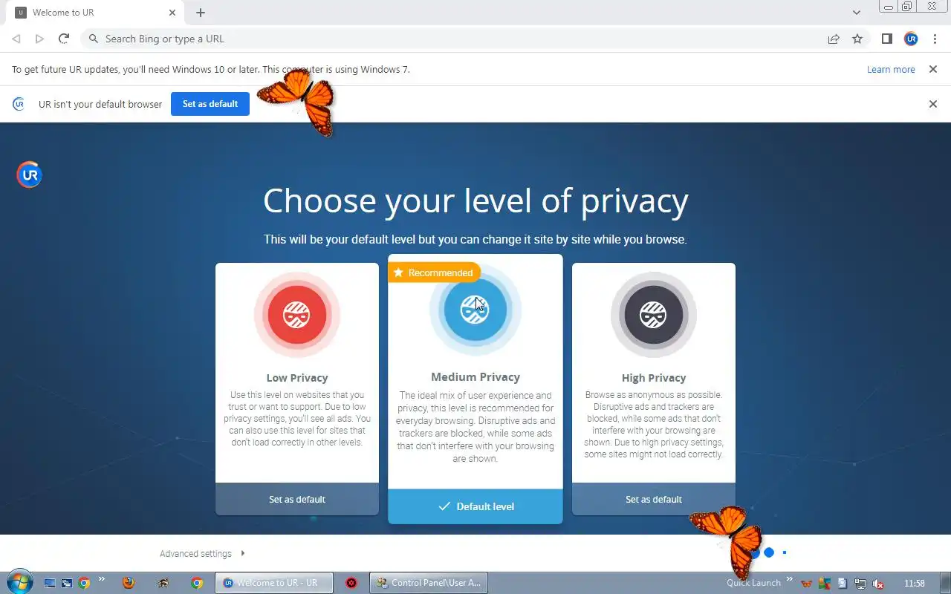This screenshot has width=951, height=594.
Task: Click the Share page icon in address bar
Action: 834,39
